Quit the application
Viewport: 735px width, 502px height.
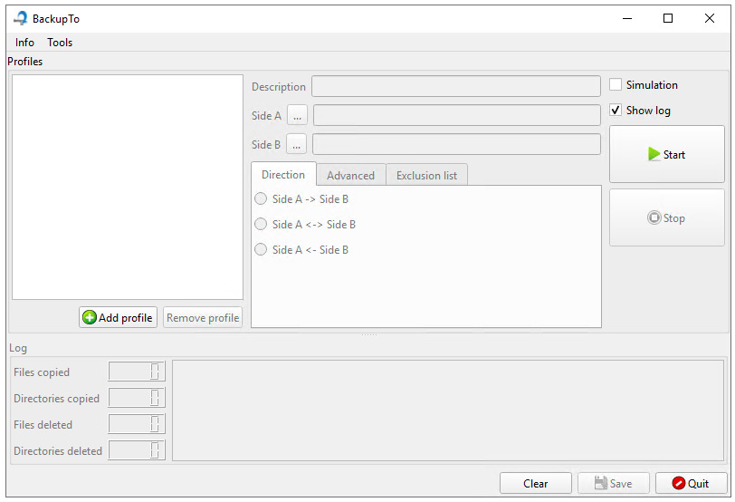tap(691, 483)
